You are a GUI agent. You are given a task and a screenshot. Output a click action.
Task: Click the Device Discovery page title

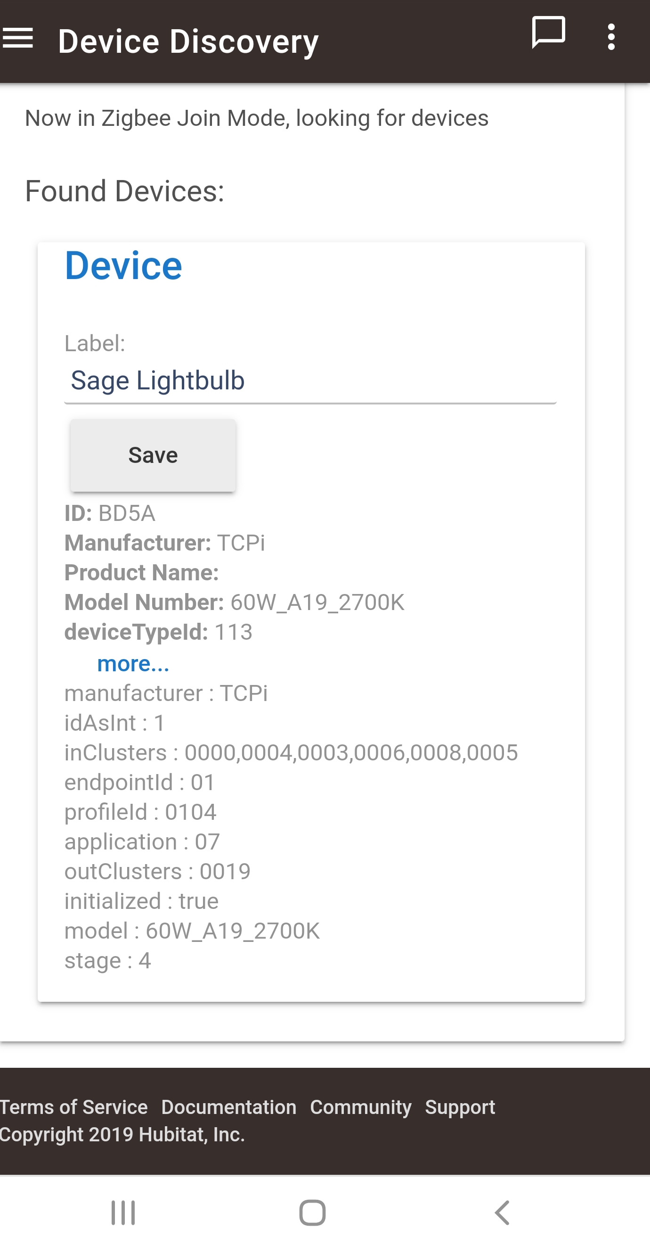pyautogui.click(x=188, y=41)
